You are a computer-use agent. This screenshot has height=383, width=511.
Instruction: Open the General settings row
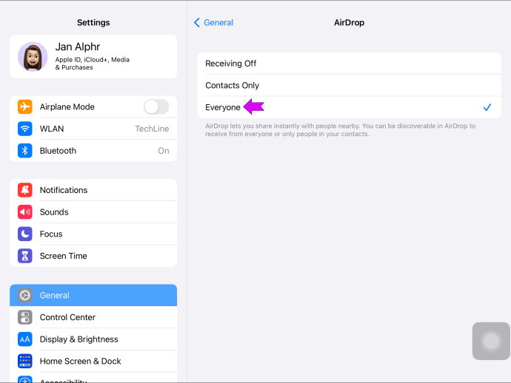click(x=93, y=295)
